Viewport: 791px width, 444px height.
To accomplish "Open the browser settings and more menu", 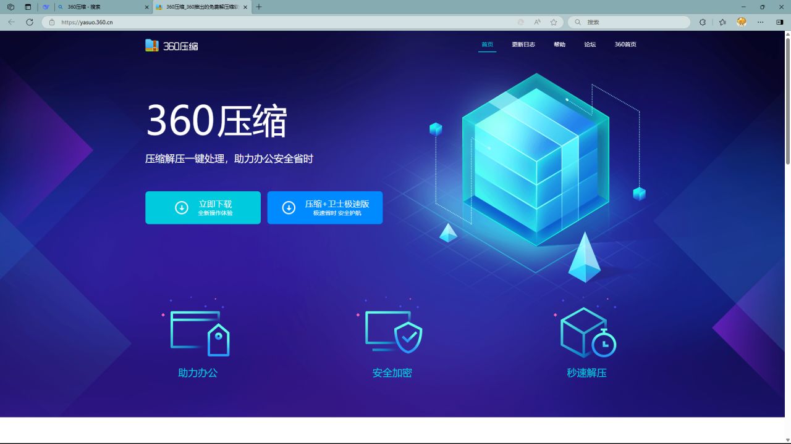I will click(761, 22).
